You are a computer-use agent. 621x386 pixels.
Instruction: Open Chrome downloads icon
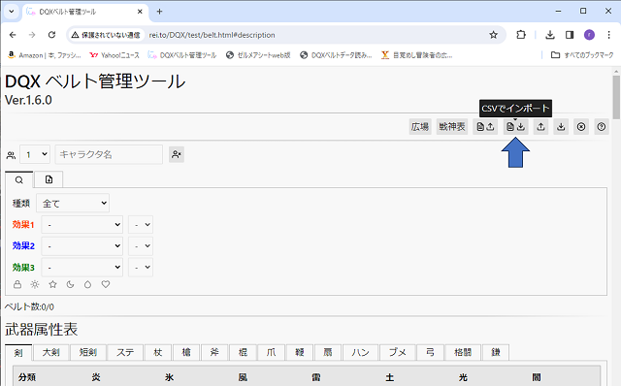pyautogui.click(x=550, y=35)
